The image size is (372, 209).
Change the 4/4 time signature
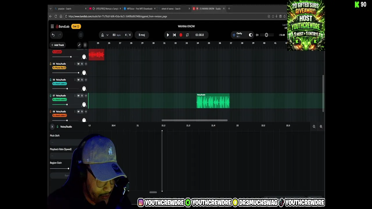[x=128, y=35]
